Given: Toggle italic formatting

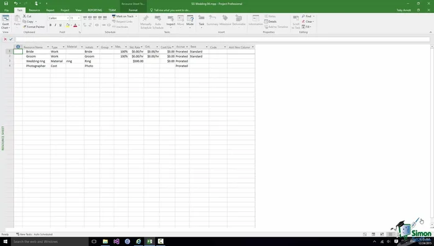Looking at the screenshot, I should tap(55, 25).
